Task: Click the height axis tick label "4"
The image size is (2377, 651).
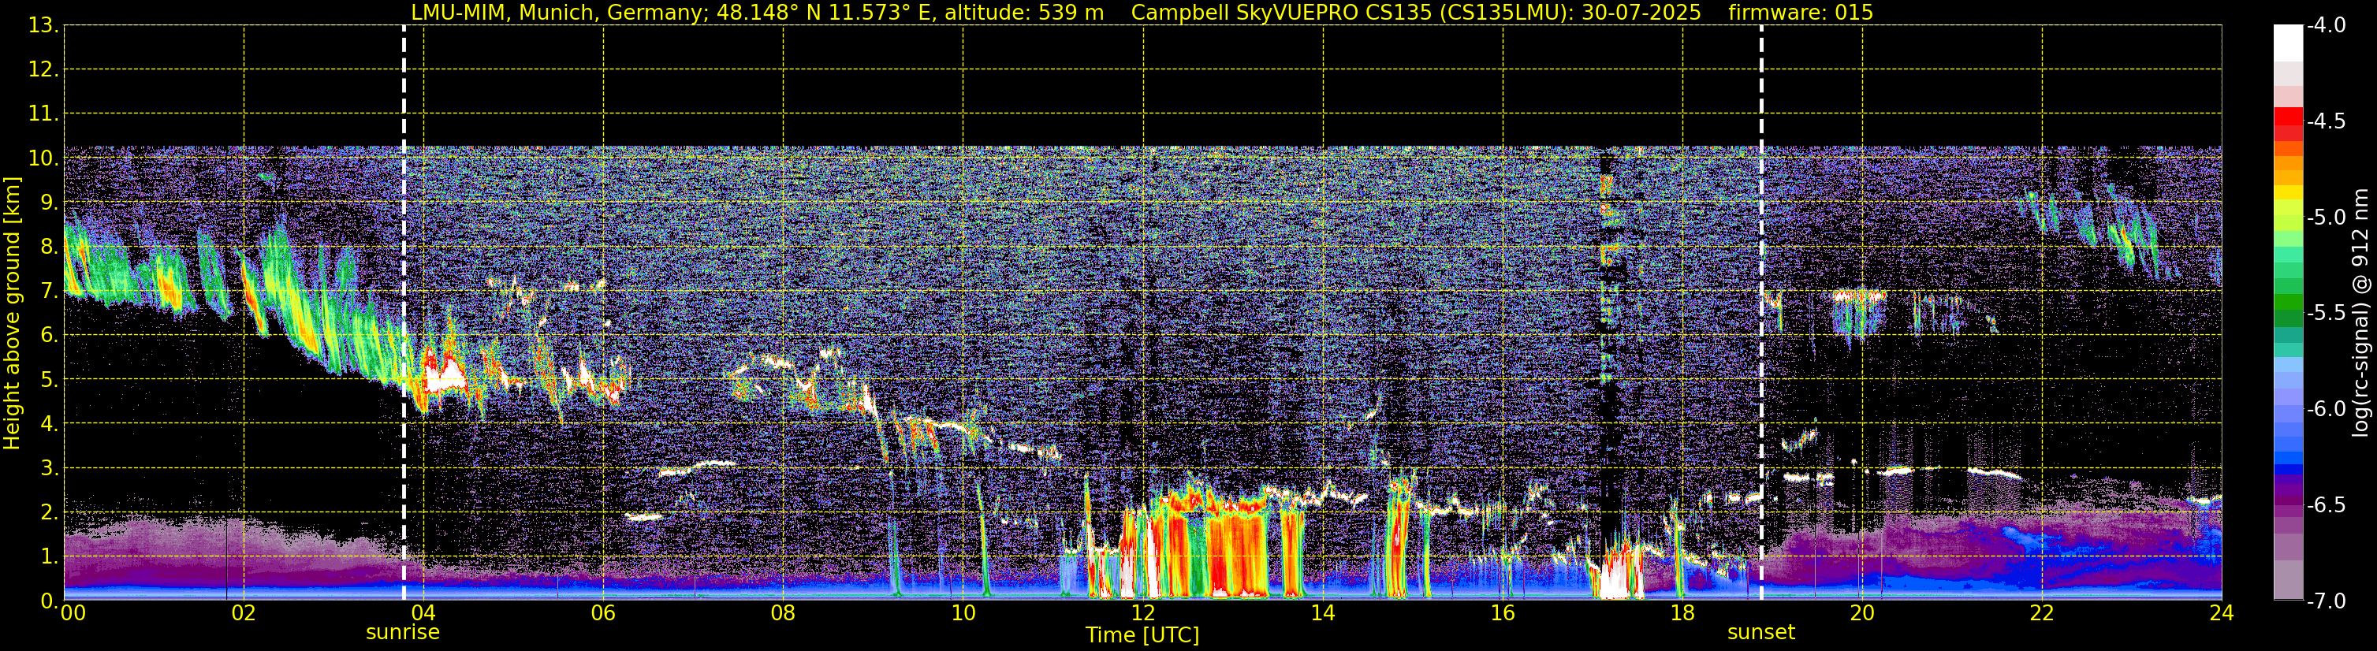Action: coord(48,424)
